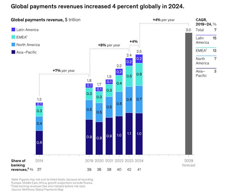236x195 pixels.
Task: Select the 2024 bar's EMEA segment
Action: 139,74
